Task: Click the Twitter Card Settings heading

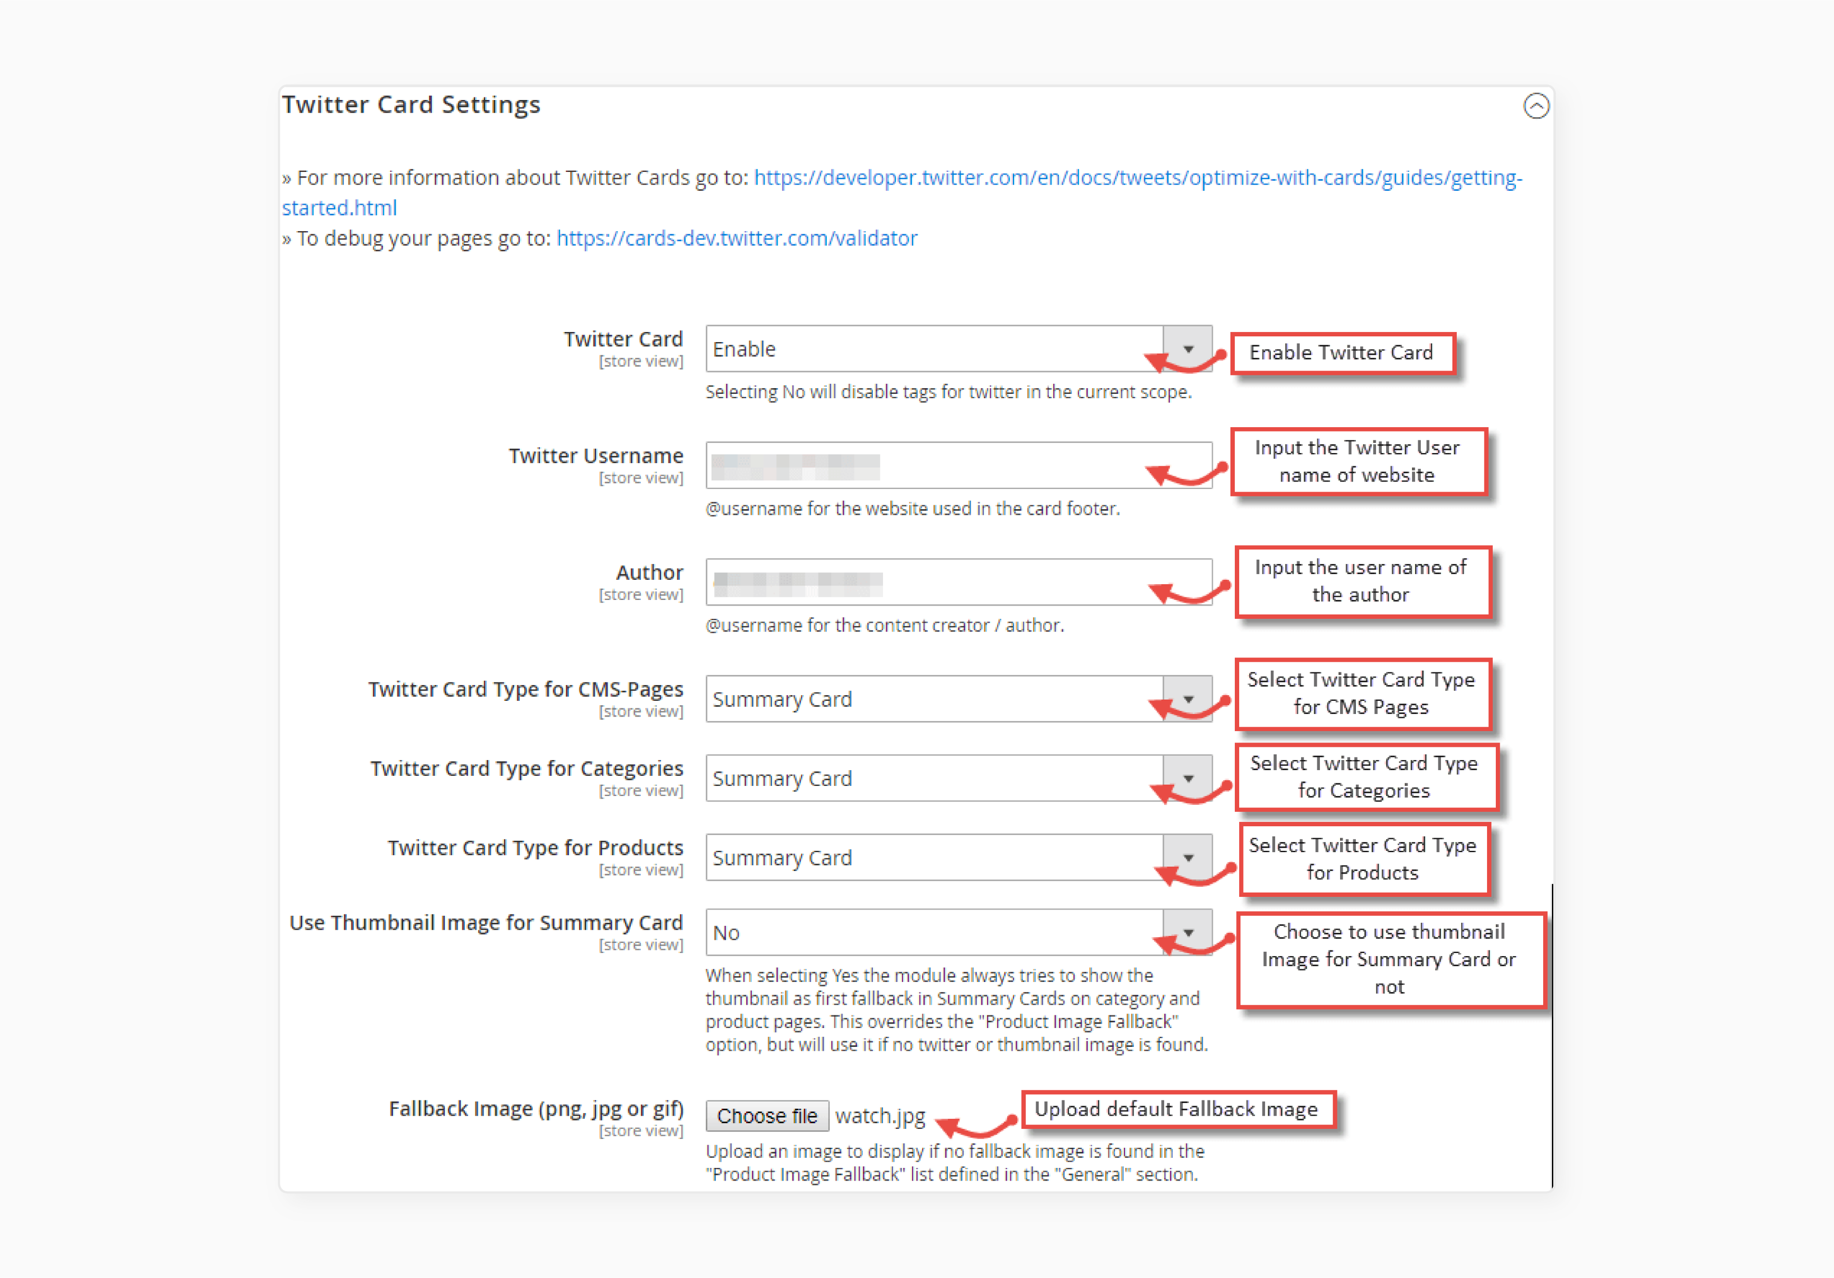Action: (x=411, y=105)
